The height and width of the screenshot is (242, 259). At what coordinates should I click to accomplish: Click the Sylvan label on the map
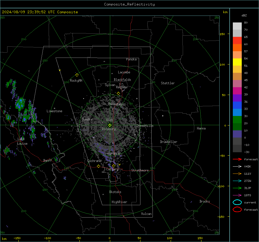110,85
